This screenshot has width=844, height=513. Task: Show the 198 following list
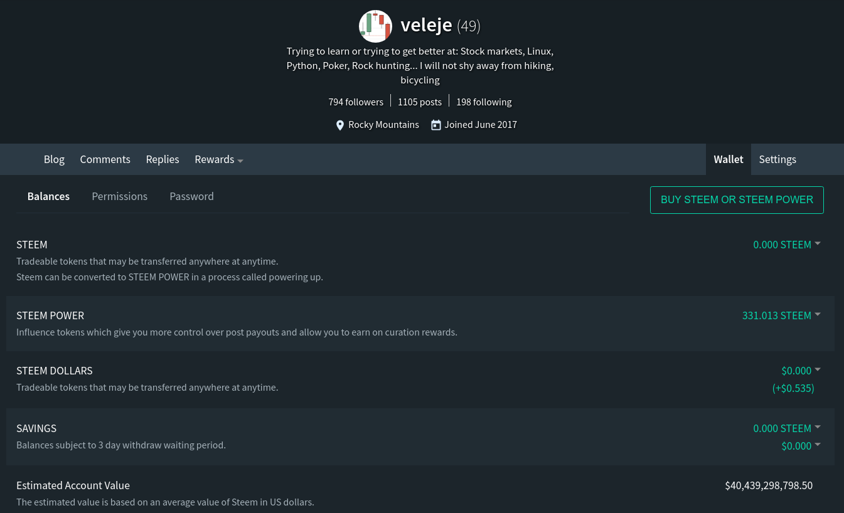[484, 102]
